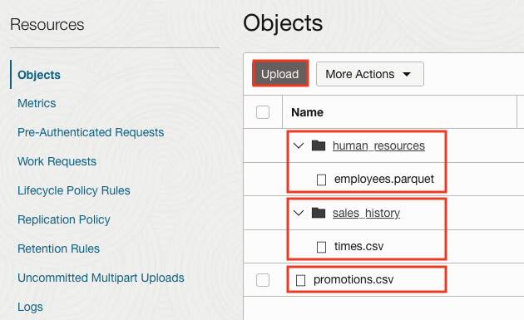Click the human_resources folder icon

click(318, 145)
